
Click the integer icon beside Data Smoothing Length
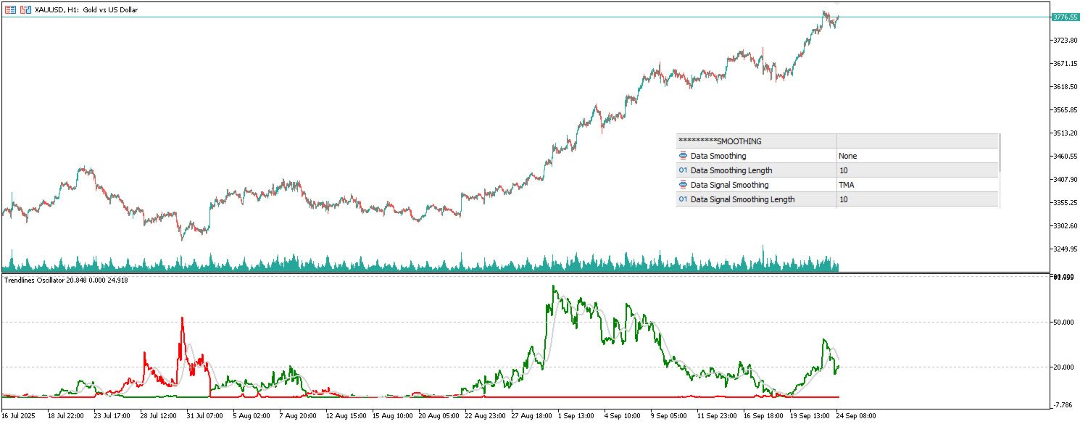point(683,170)
